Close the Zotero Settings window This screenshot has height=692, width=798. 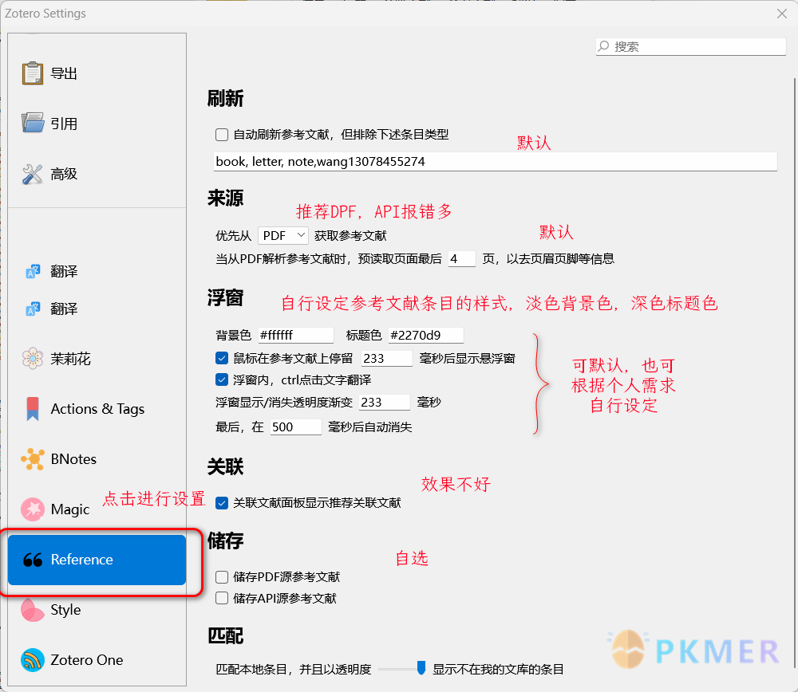[782, 14]
